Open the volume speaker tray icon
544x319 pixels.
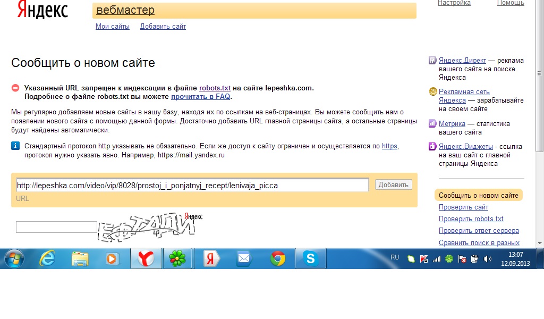(488, 259)
